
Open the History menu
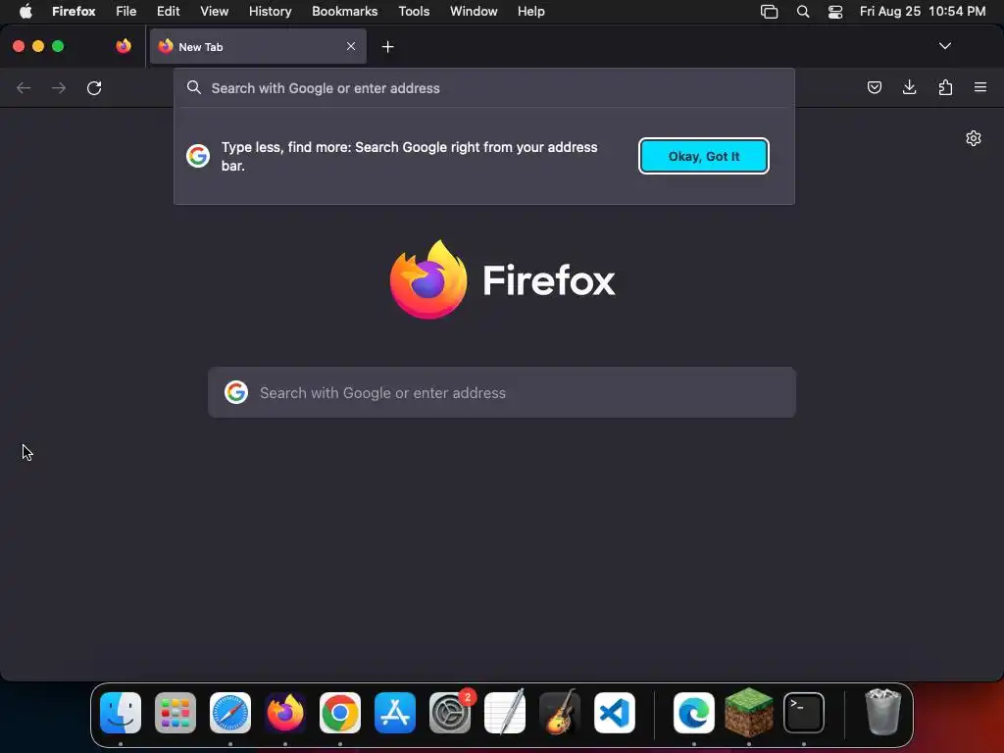pyautogui.click(x=270, y=12)
